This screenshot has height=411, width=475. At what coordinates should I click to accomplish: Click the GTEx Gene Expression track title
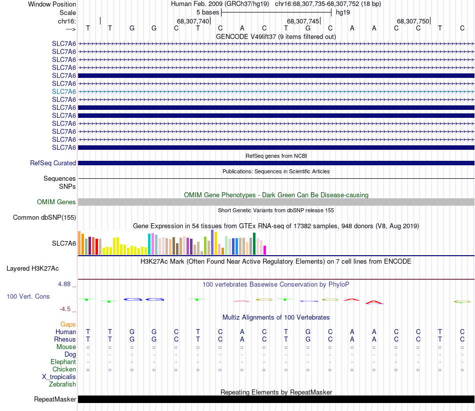click(x=275, y=226)
